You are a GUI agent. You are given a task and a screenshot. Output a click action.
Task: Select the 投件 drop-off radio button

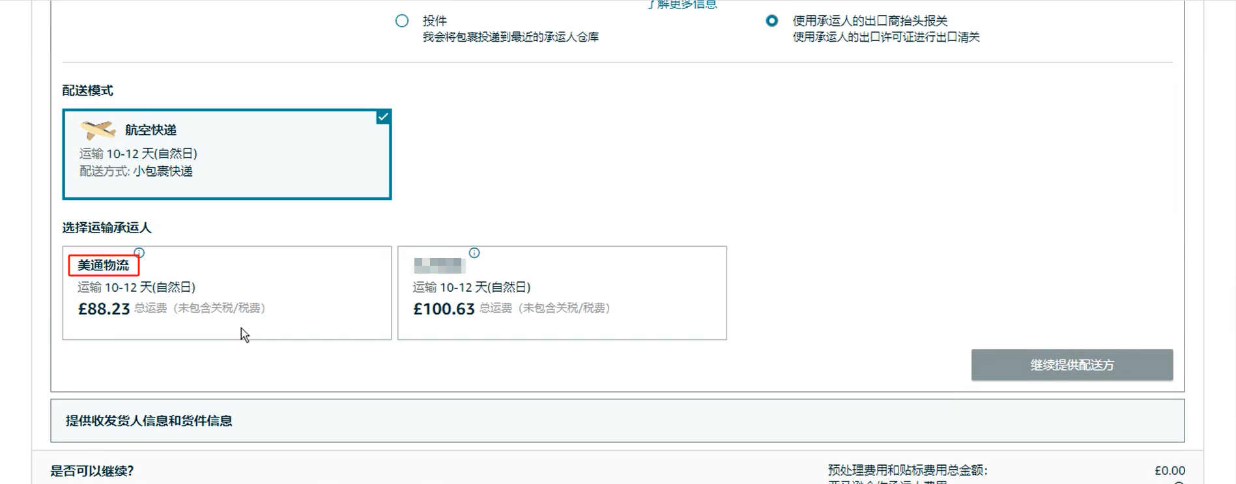[x=402, y=21]
